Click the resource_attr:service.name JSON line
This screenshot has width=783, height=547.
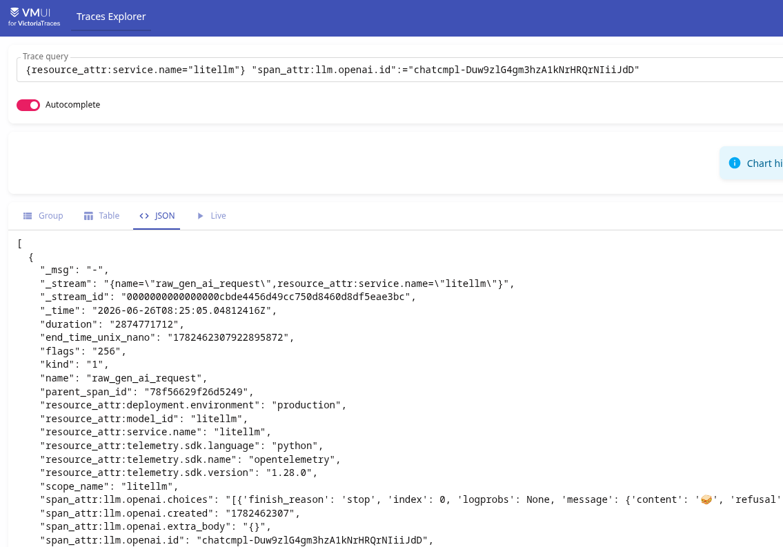tap(156, 432)
